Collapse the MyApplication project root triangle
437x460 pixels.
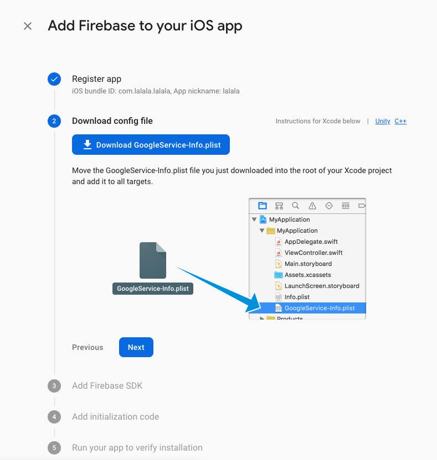(x=254, y=219)
